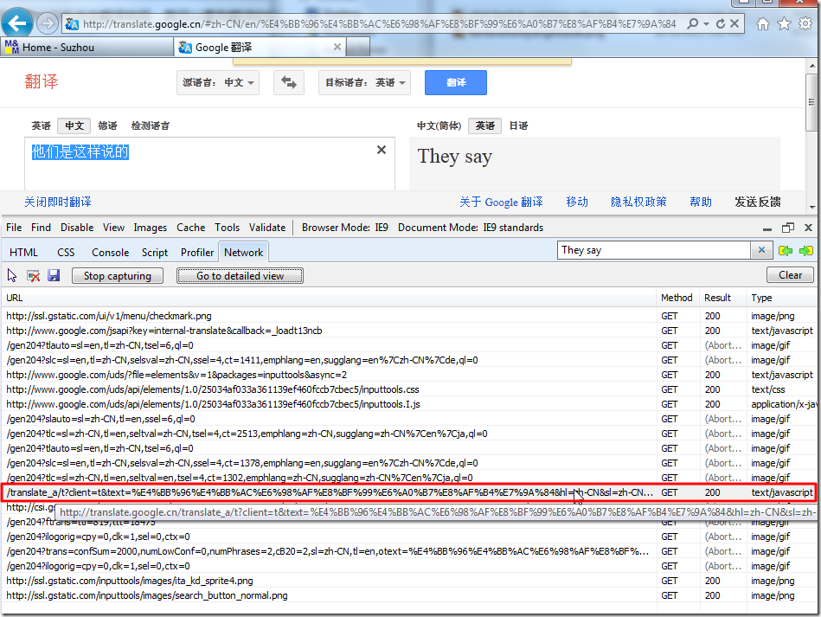Click the 发送反馈 link

(x=758, y=202)
